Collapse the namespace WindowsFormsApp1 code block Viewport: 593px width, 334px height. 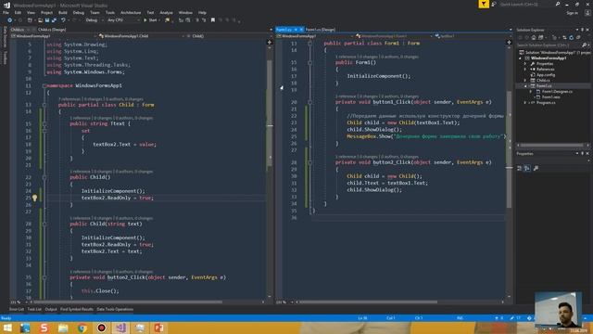(44, 86)
